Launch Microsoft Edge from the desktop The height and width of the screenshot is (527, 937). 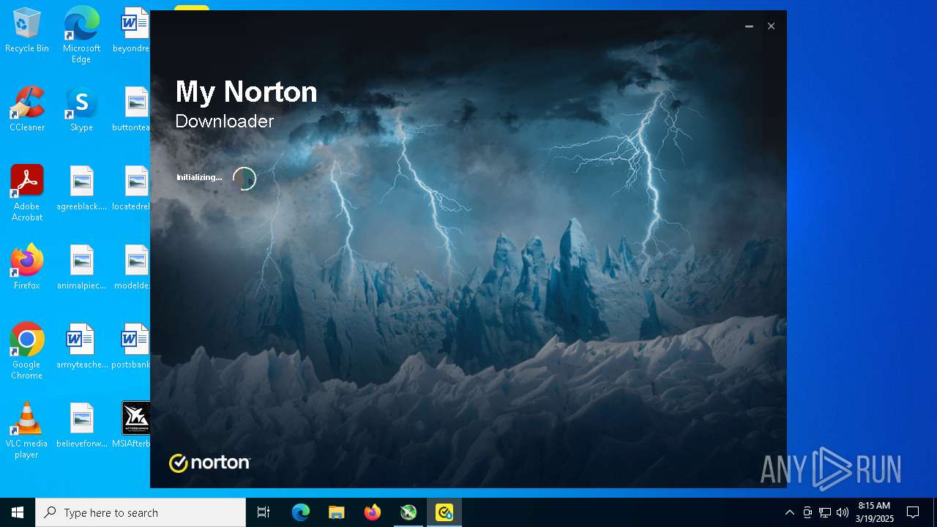81,35
